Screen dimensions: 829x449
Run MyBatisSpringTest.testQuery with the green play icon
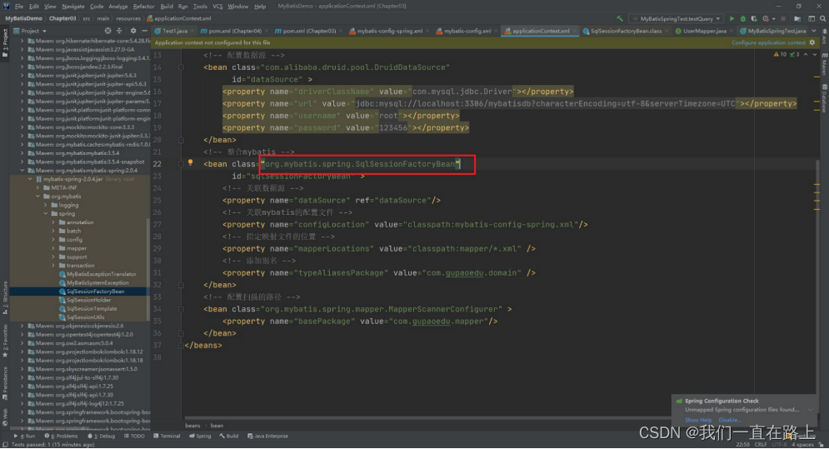click(732, 18)
